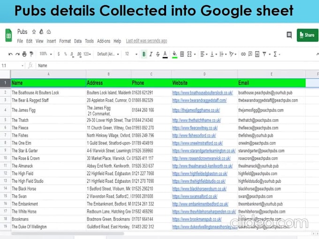Viewport: 319px width, 239px height.
Task: Select the row 1 header
Action: (x=5, y=83)
